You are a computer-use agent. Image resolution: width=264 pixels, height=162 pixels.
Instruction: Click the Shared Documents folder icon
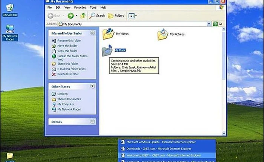click(54, 99)
